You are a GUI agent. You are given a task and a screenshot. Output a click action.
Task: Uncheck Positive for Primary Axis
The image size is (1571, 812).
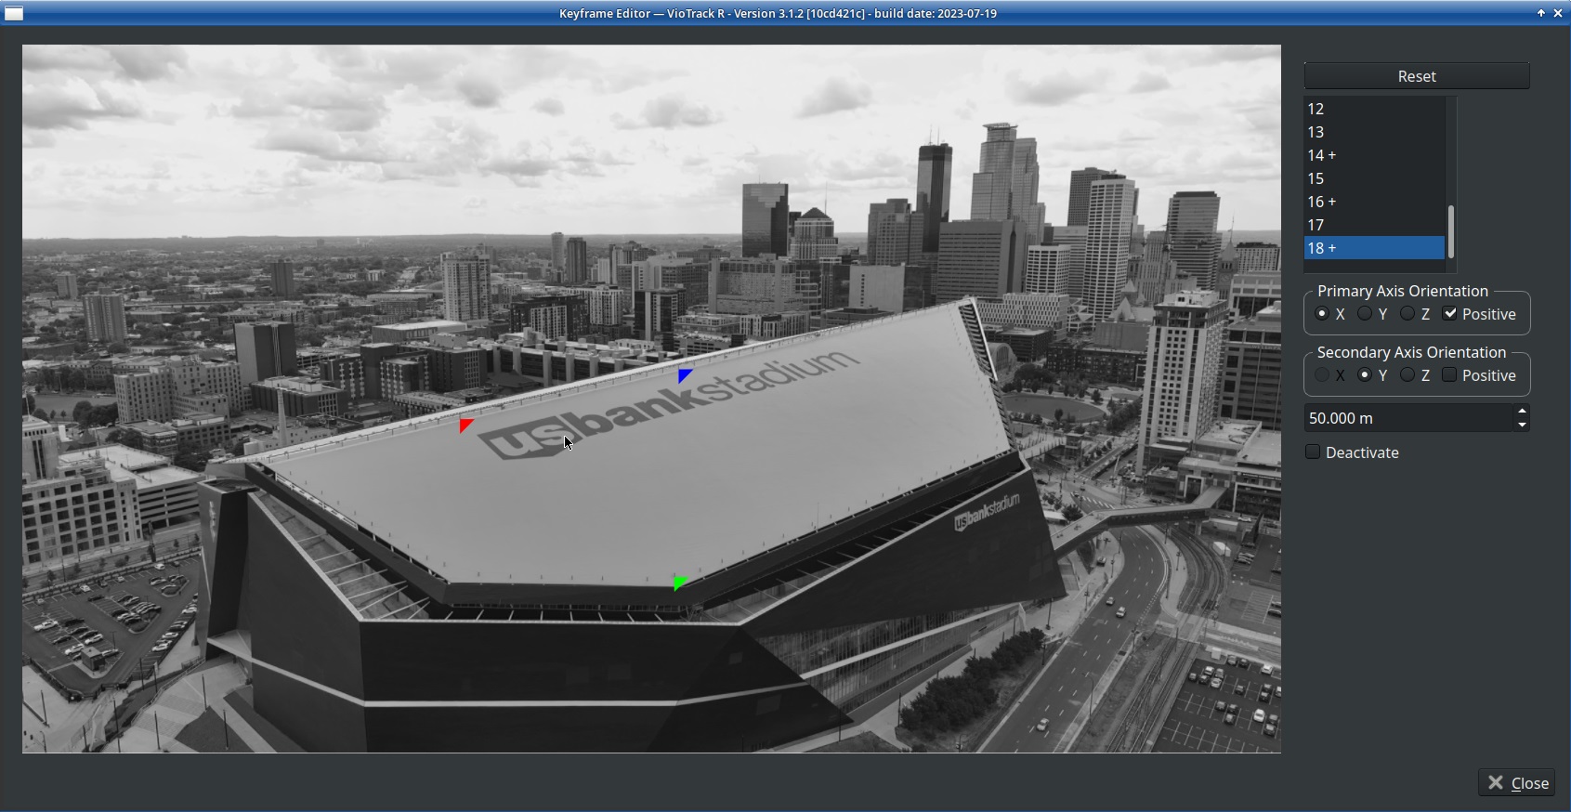click(x=1450, y=314)
